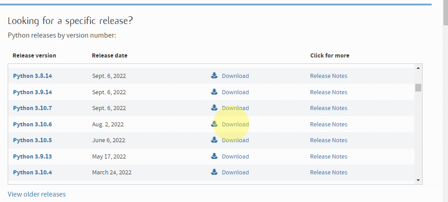Open the View older releases link

[x=36, y=194]
